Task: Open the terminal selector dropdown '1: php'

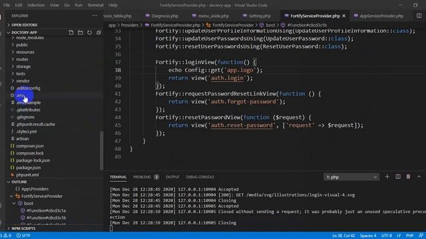Action: click(x=351, y=177)
